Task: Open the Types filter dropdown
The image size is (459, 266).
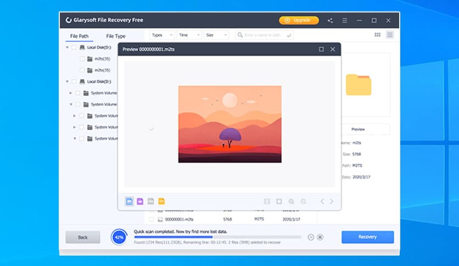Action: (x=162, y=35)
